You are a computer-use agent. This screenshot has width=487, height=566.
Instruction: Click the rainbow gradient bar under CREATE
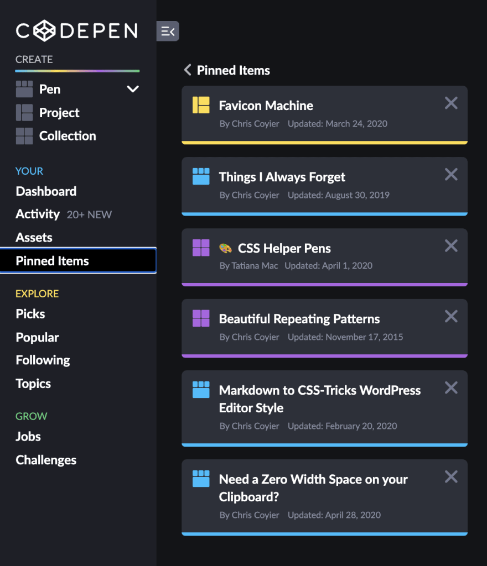77,71
